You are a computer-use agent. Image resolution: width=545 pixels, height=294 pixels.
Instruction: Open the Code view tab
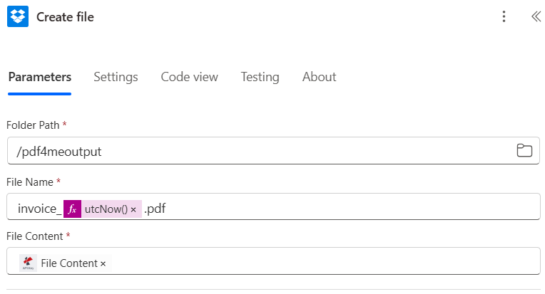pos(190,77)
